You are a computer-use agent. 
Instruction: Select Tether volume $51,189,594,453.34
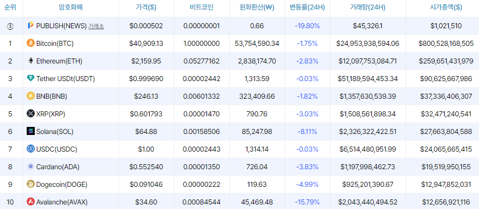click(x=368, y=79)
